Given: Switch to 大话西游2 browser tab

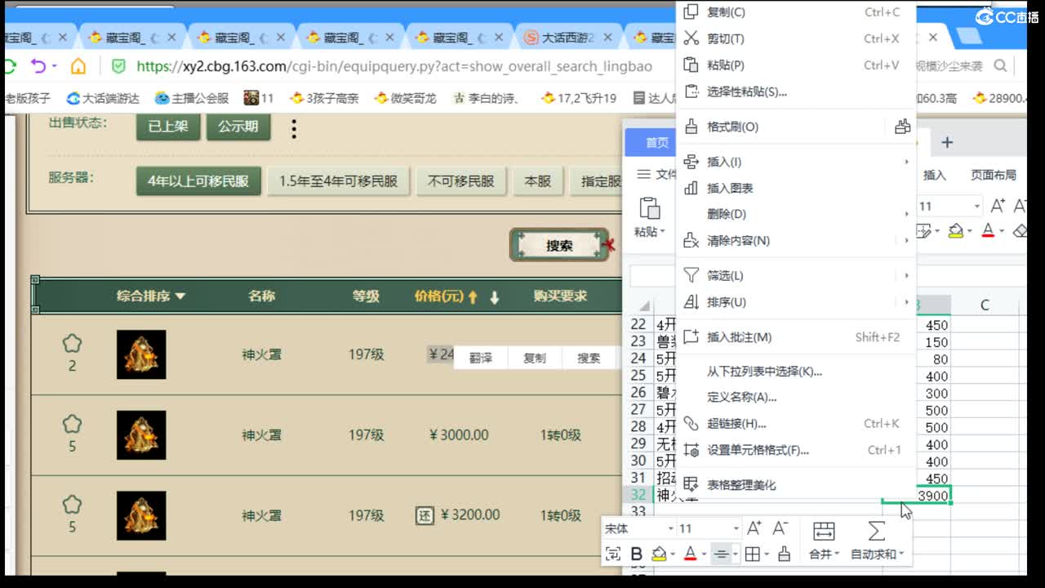Looking at the screenshot, I should click(567, 38).
